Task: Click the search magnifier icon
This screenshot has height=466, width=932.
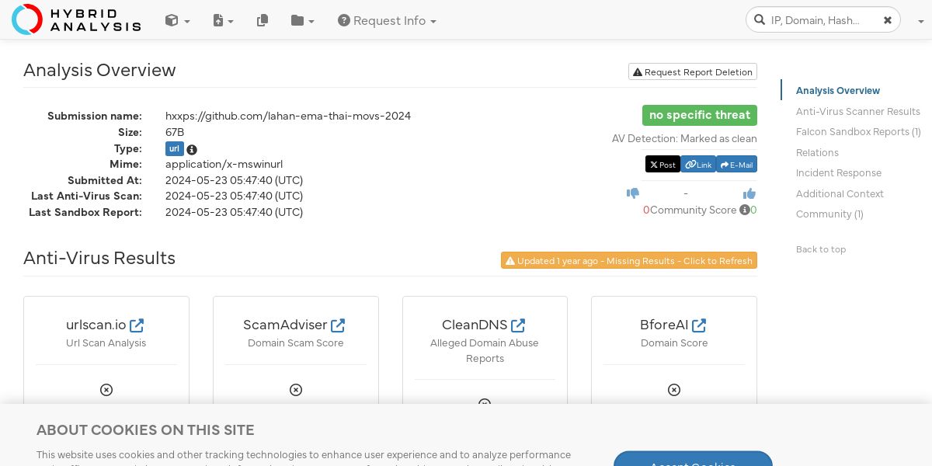Action: (760, 20)
